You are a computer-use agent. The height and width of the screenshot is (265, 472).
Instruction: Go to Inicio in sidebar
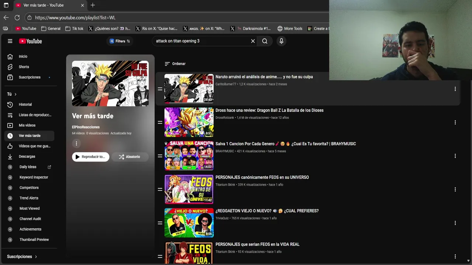[29, 56]
